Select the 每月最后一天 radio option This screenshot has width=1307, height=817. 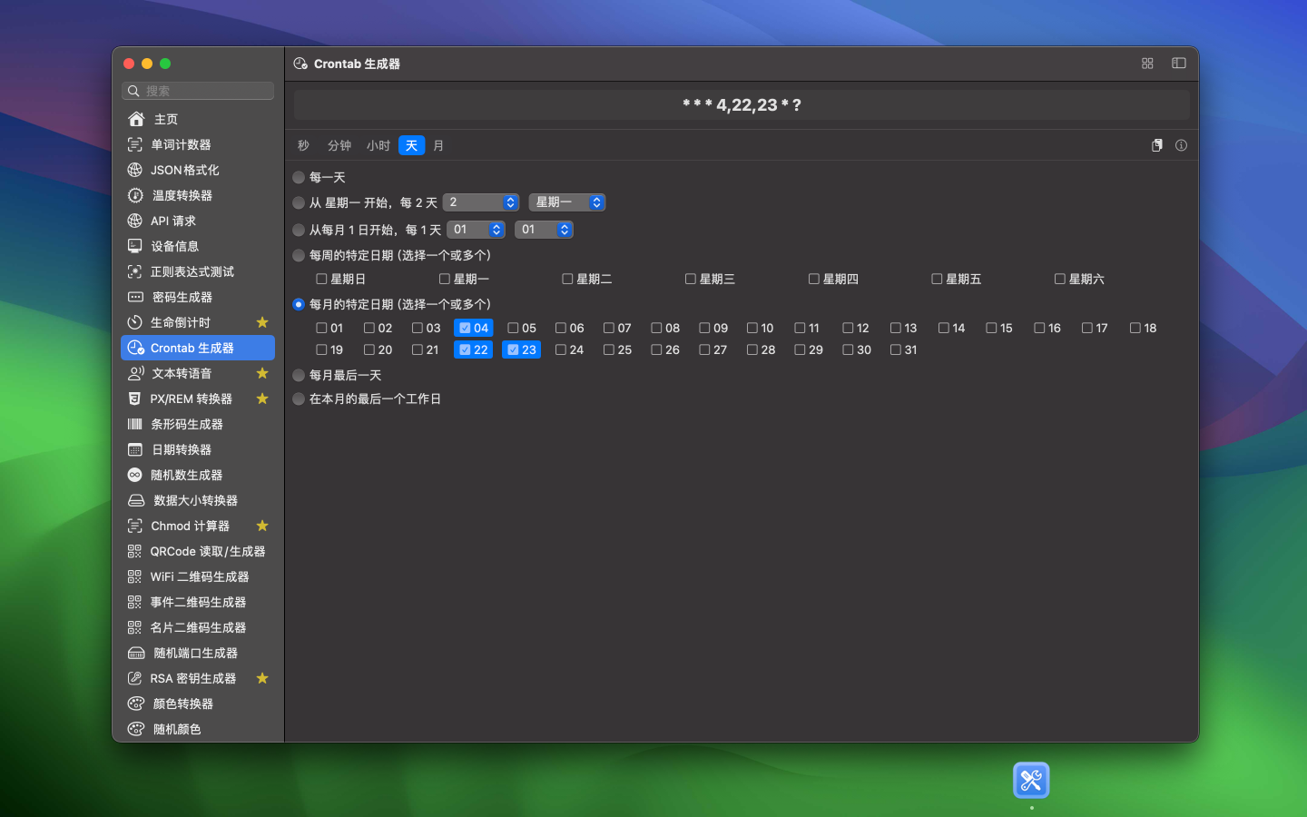pyautogui.click(x=299, y=375)
